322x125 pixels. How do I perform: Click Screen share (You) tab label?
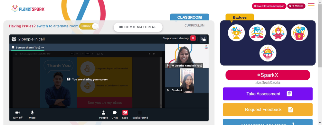[28, 47]
